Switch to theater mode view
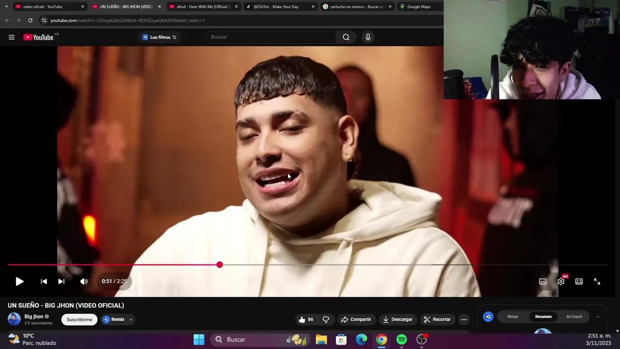620x349 pixels. [579, 282]
